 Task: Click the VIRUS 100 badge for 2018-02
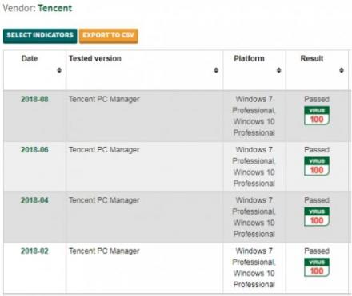(x=317, y=267)
